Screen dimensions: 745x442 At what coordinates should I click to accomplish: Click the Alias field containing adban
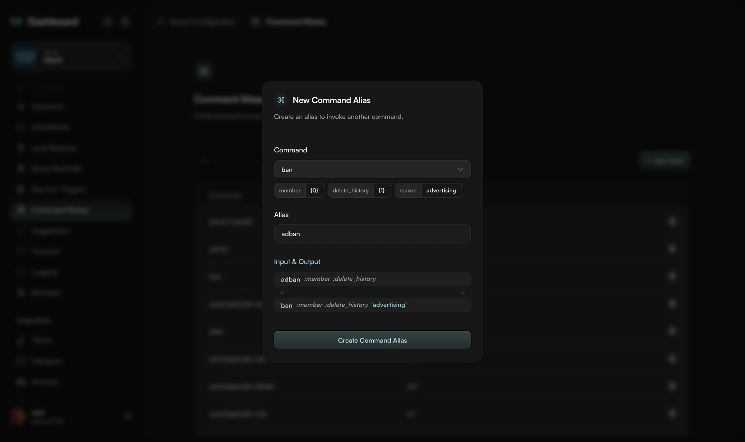(372, 233)
